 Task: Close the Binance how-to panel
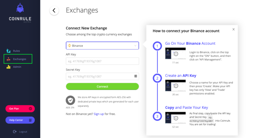click(233, 29)
